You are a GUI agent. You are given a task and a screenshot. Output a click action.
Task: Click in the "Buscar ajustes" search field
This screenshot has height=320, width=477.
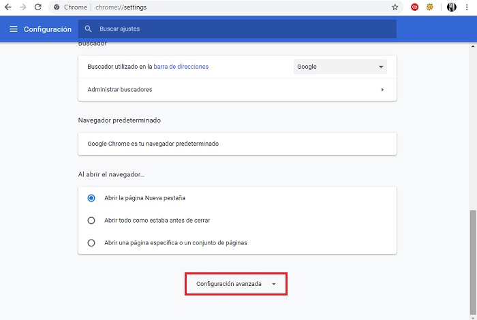238,29
